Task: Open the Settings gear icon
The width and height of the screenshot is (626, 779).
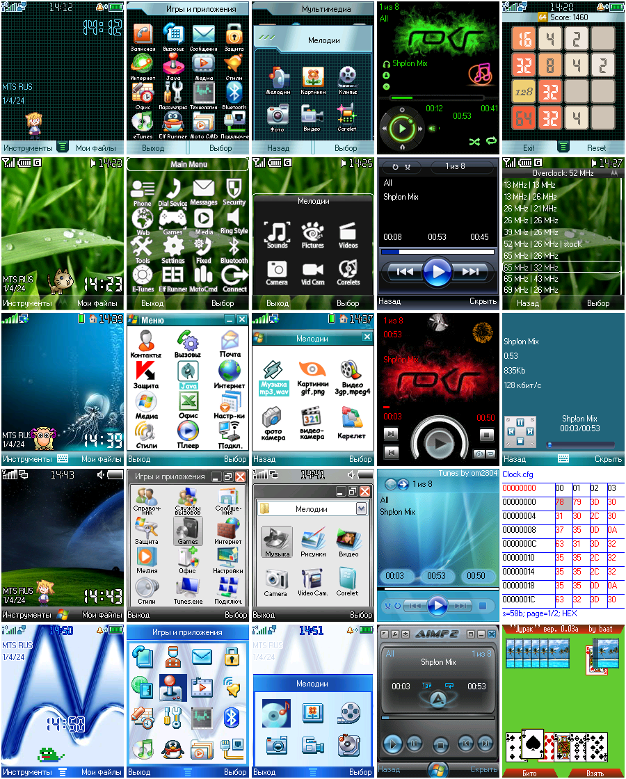Action: [x=173, y=246]
